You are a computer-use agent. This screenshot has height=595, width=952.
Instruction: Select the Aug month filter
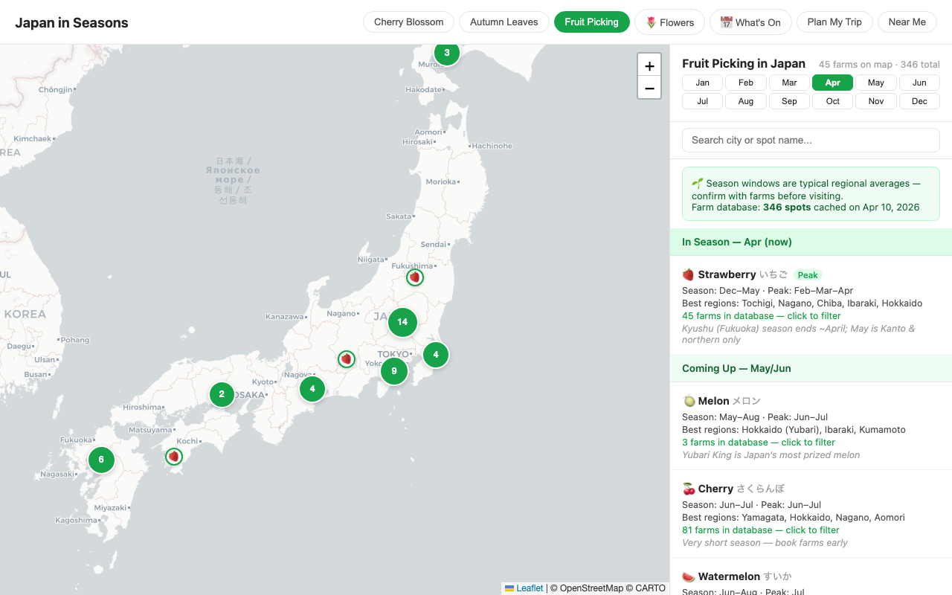point(746,101)
